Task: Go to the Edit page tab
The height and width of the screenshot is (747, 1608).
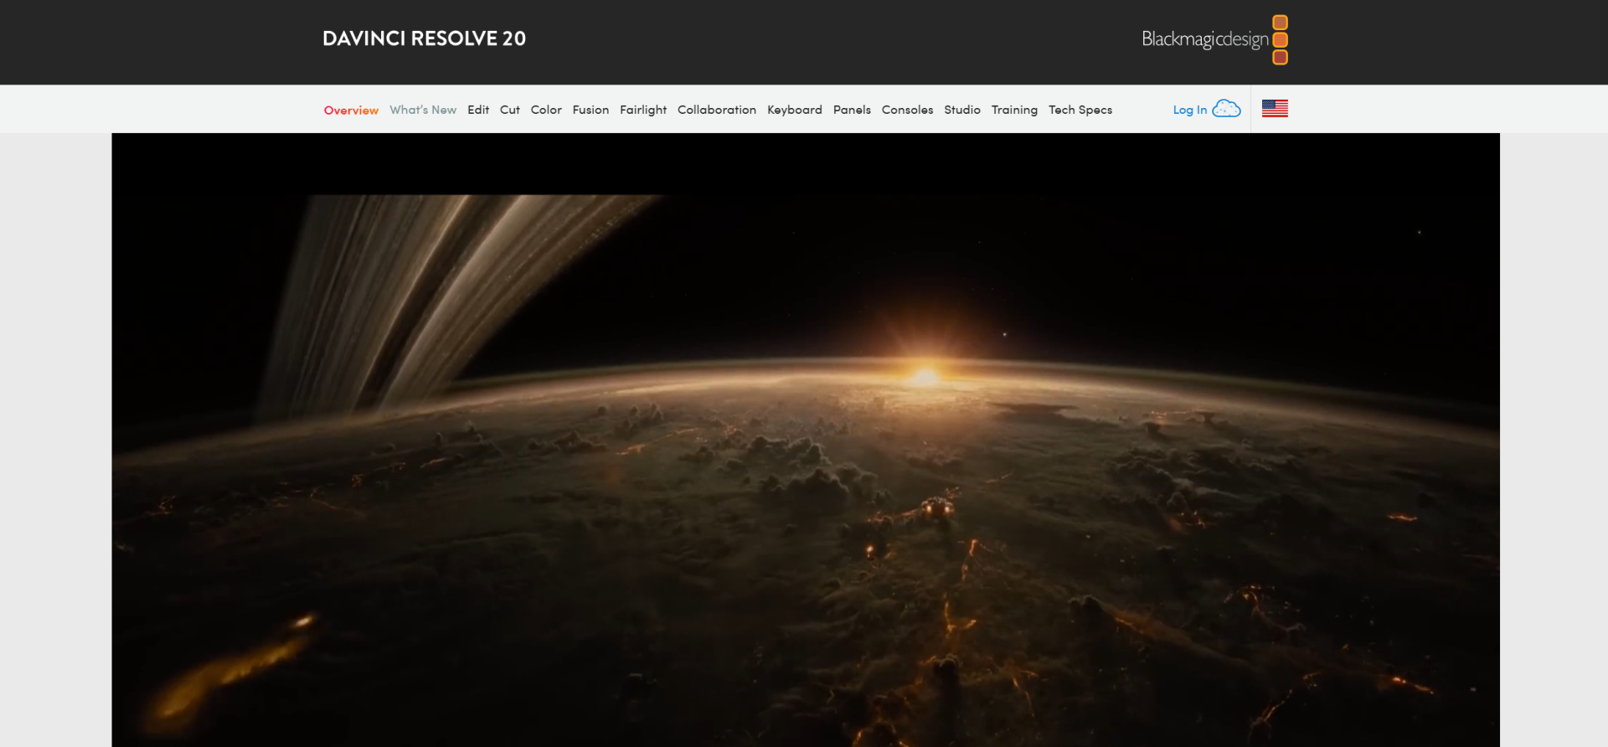Action: click(478, 110)
